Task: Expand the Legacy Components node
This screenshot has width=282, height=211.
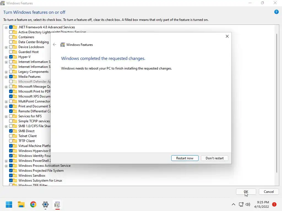Action: coord(6,72)
